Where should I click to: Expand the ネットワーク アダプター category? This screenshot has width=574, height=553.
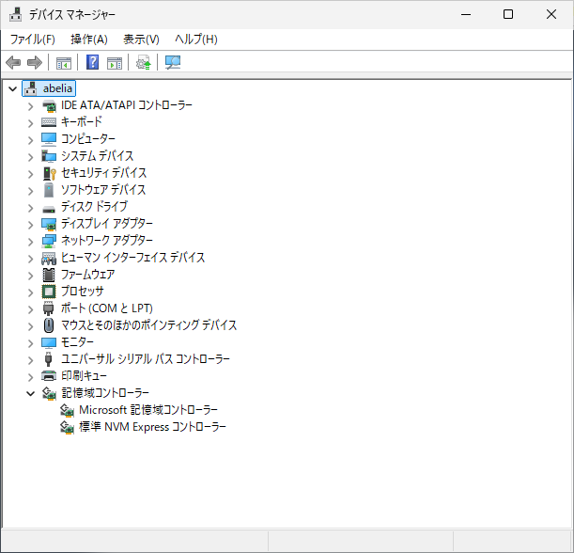(30, 241)
